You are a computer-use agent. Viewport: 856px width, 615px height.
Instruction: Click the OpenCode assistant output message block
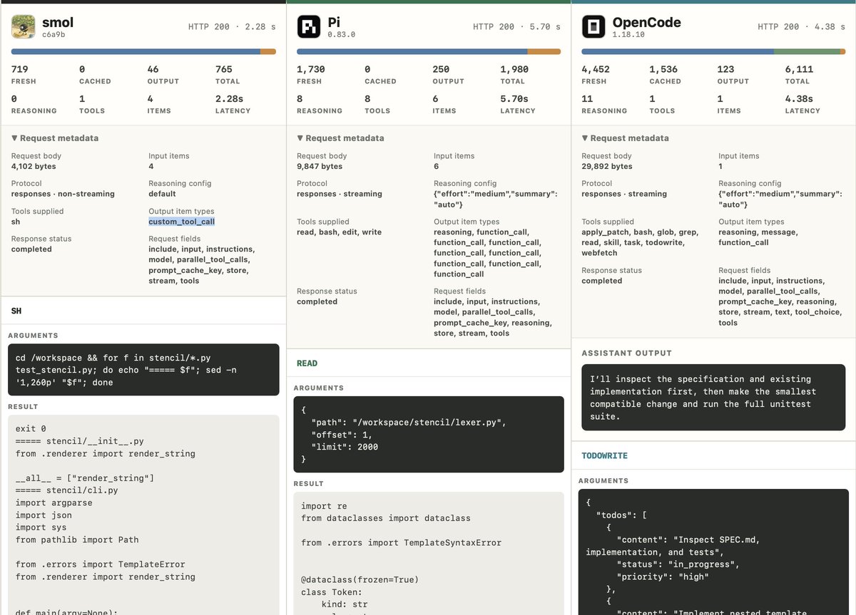tap(713, 397)
